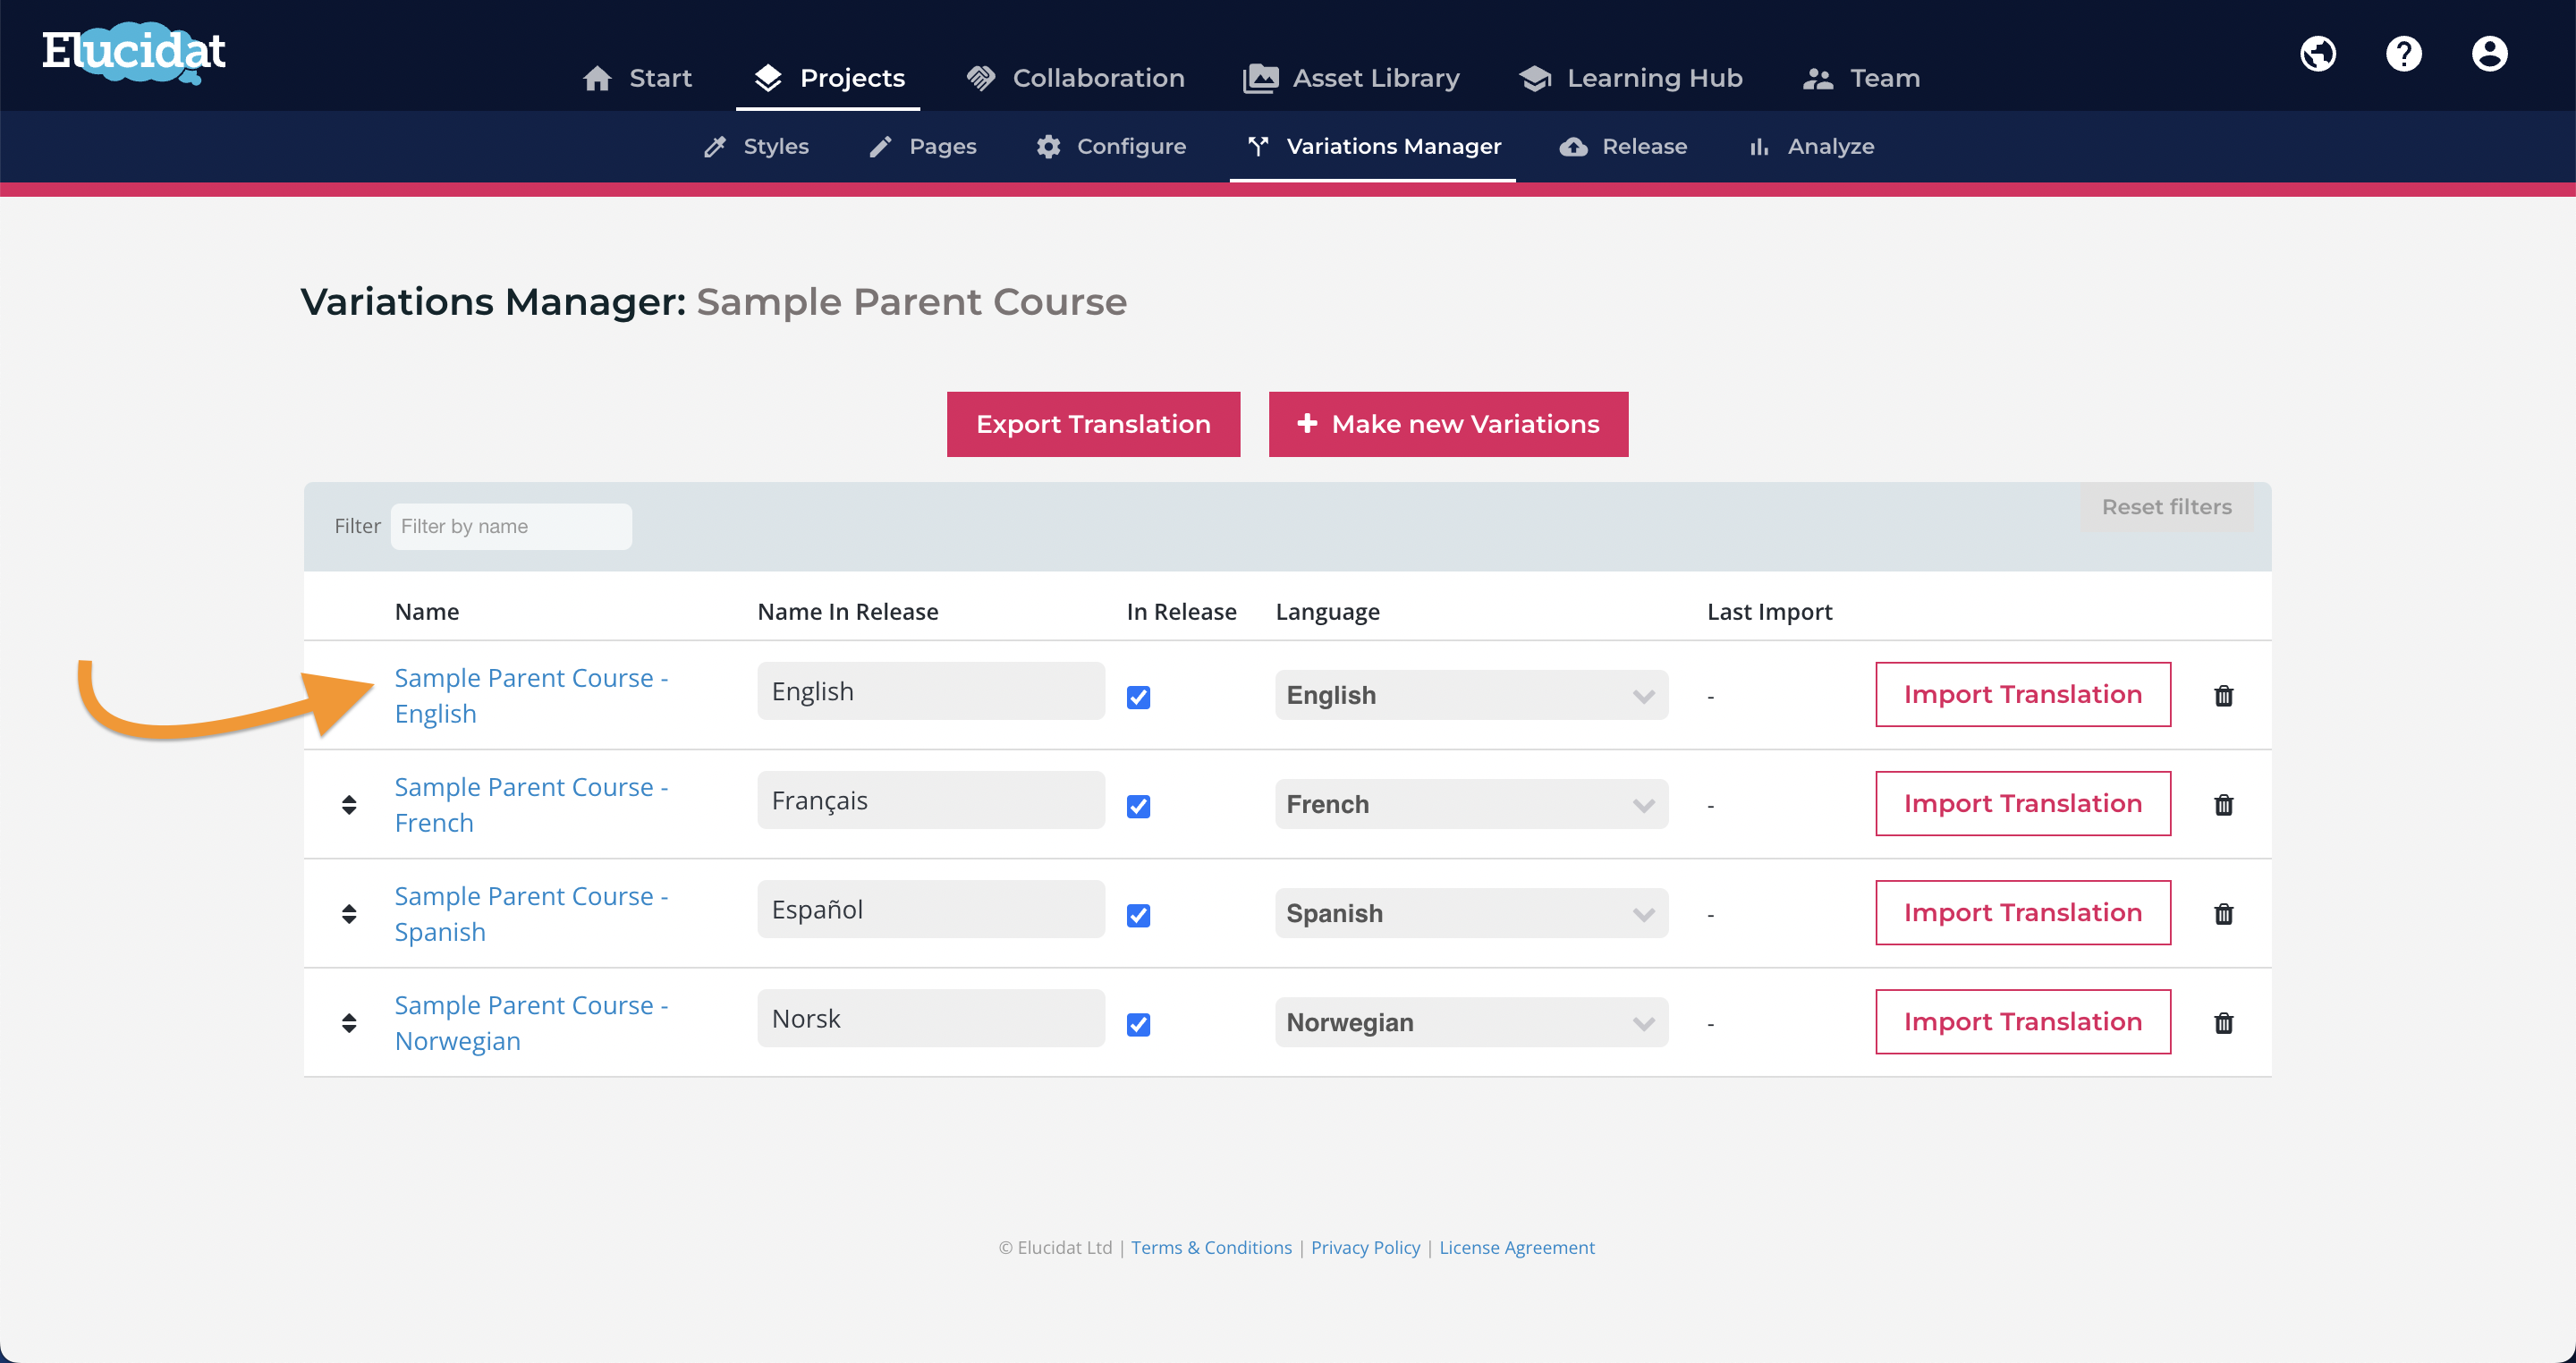The width and height of the screenshot is (2576, 1363).
Task: Open the Asset Library
Action: coord(1351,78)
